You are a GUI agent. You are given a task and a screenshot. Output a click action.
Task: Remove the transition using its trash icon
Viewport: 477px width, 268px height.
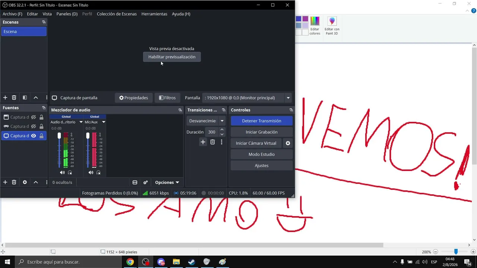tap(212, 142)
